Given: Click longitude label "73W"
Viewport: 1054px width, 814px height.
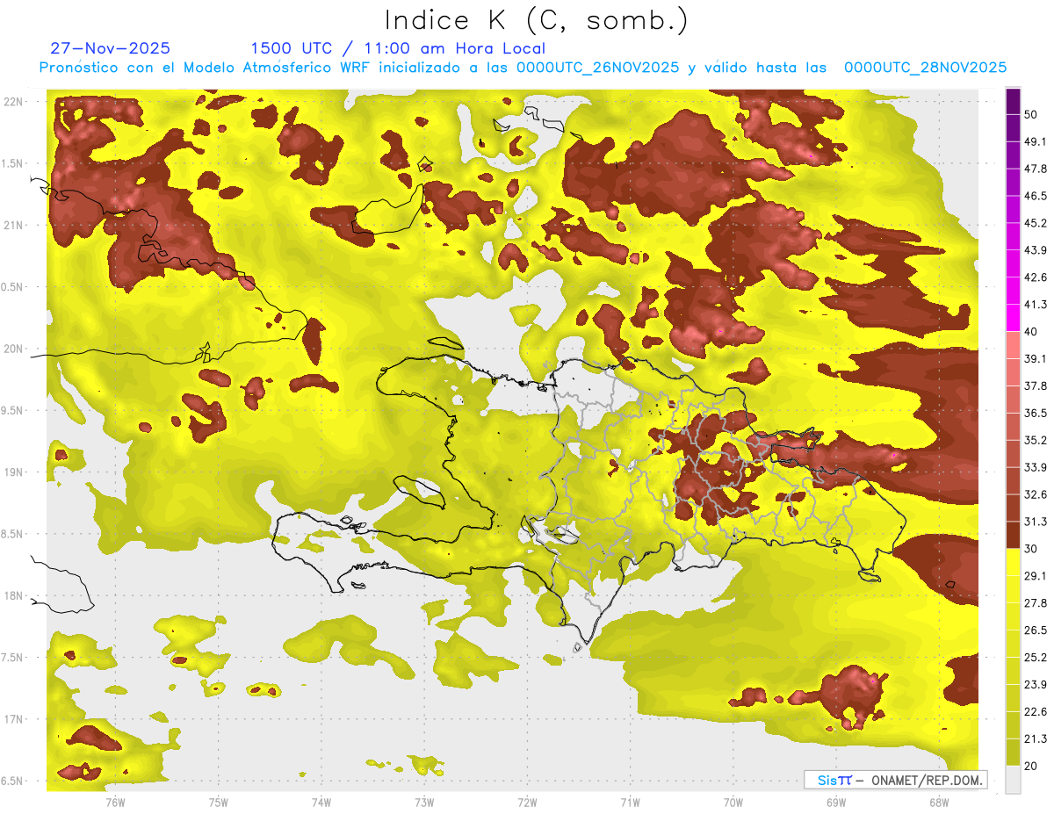Looking at the screenshot, I should tap(424, 802).
